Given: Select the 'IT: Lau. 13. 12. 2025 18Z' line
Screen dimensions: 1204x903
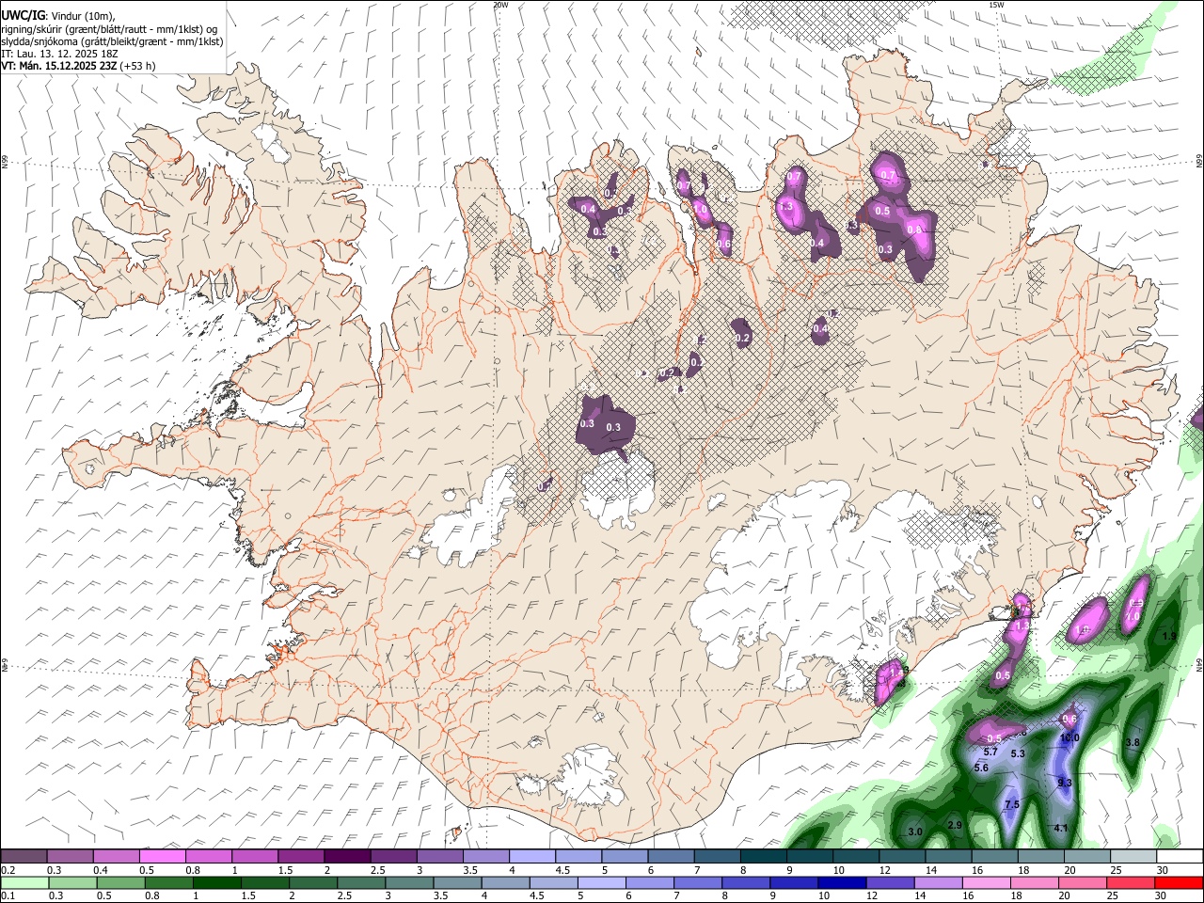Looking at the screenshot, I should (x=59, y=54).
